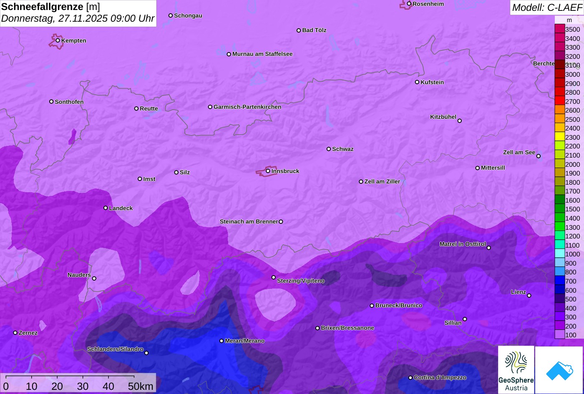Click the 2300 m yellow legend swatch

point(559,136)
